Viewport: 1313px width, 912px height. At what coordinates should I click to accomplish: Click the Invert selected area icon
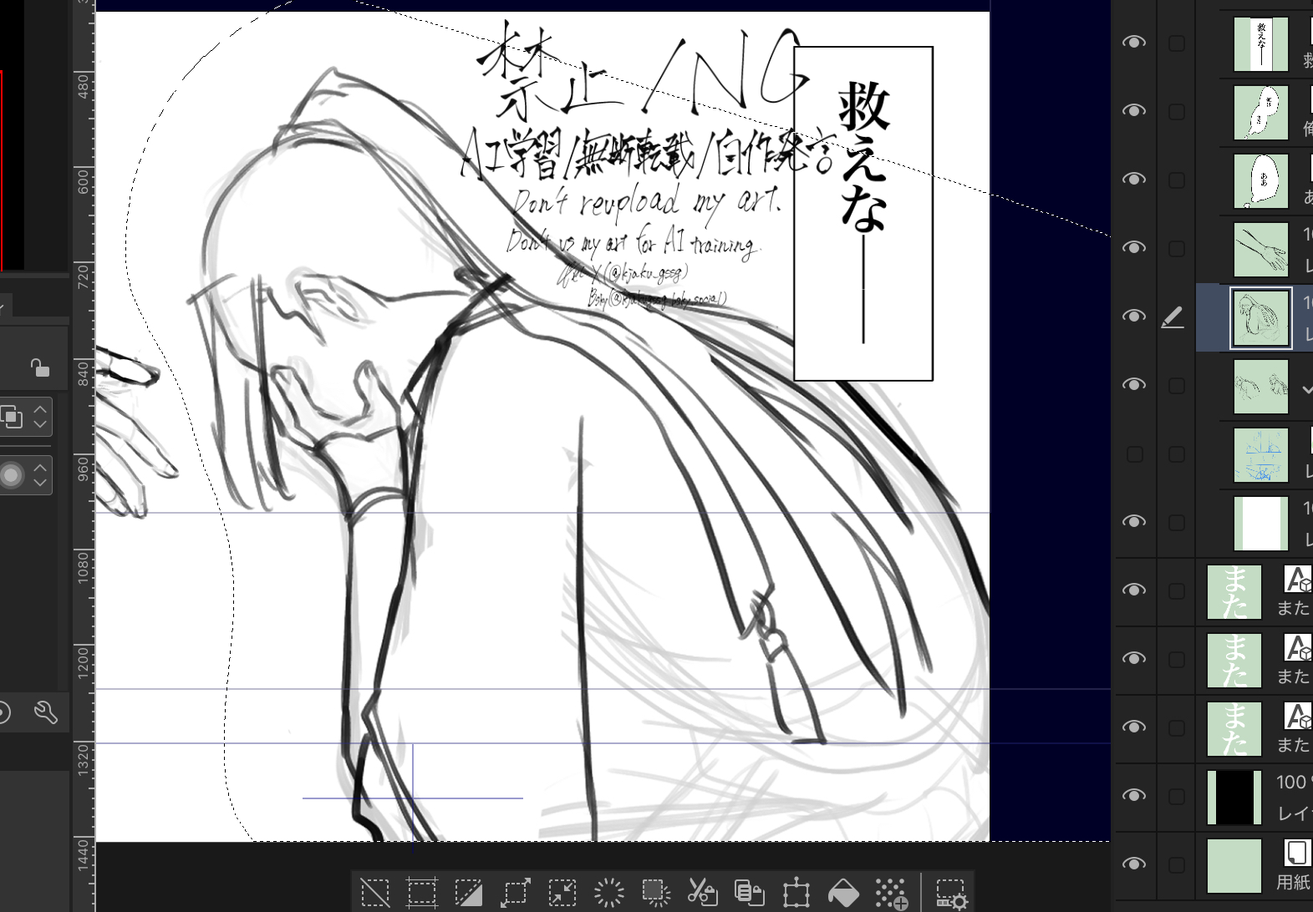(468, 893)
